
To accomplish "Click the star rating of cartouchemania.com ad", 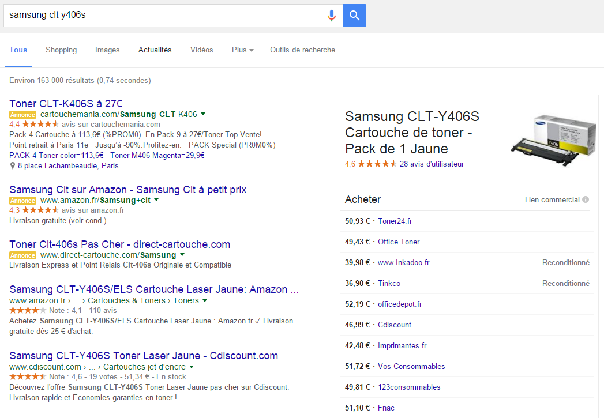I will [40, 125].
